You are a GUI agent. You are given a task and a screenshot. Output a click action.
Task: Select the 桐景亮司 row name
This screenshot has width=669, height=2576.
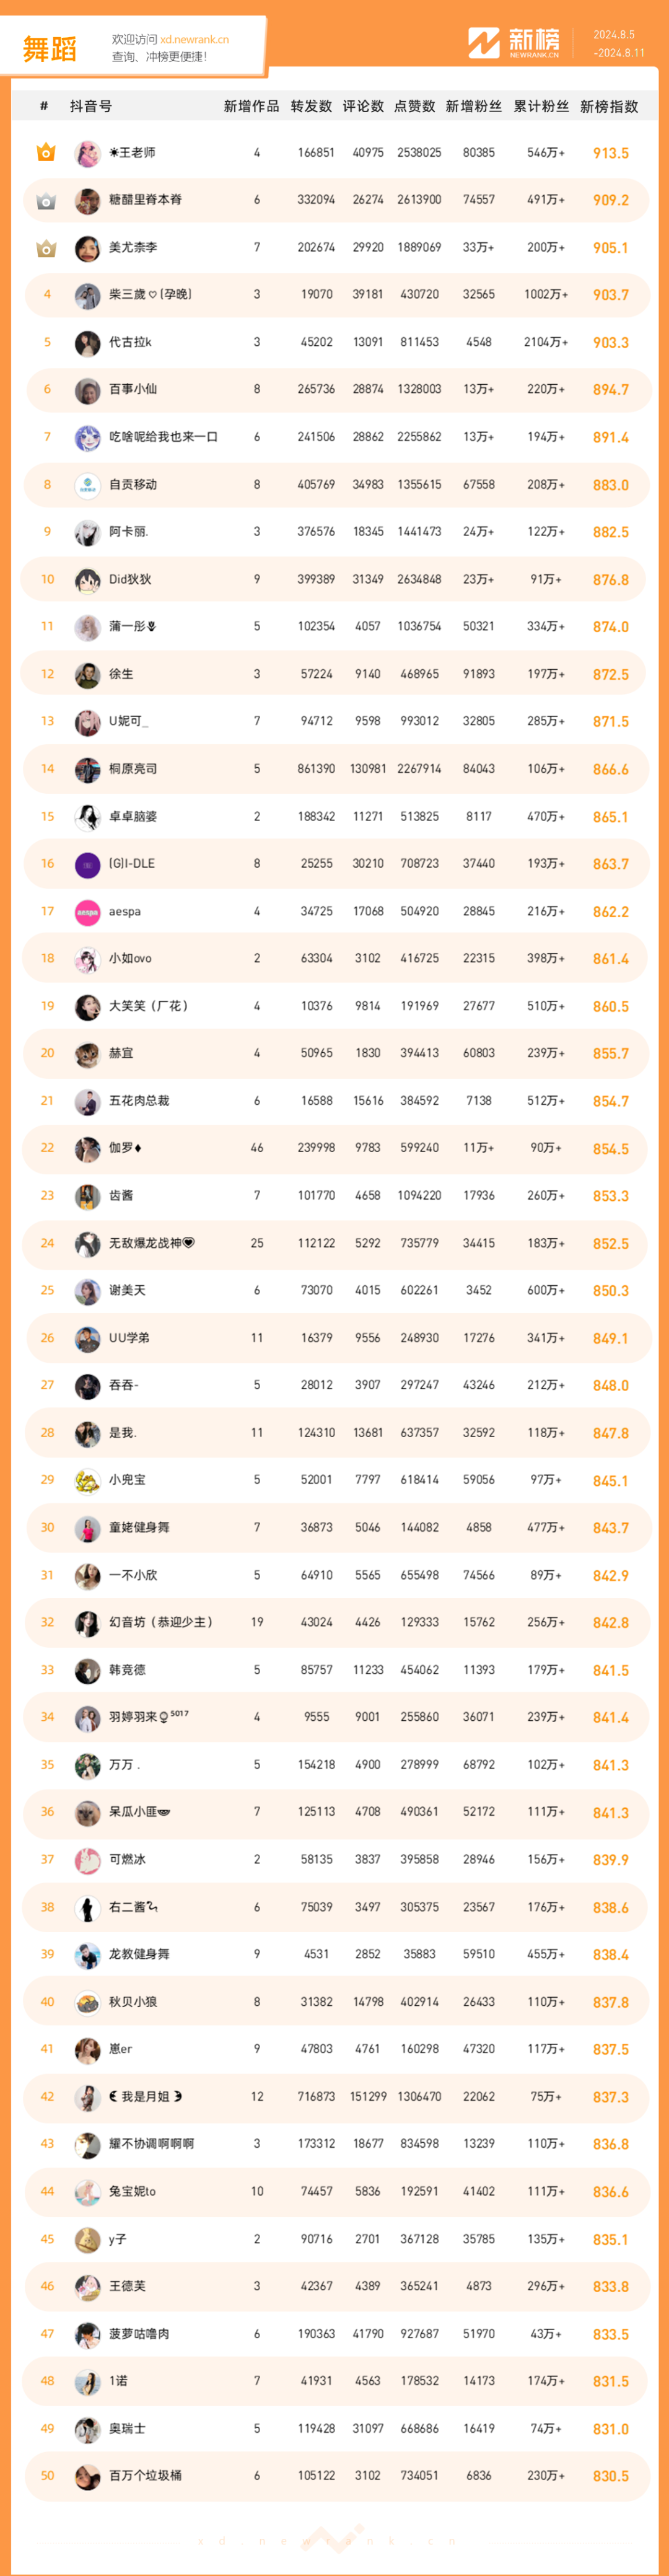tap(133, 769)
